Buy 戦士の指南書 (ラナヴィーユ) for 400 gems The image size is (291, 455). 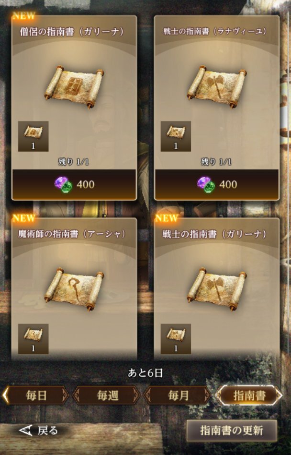point(217,185)
